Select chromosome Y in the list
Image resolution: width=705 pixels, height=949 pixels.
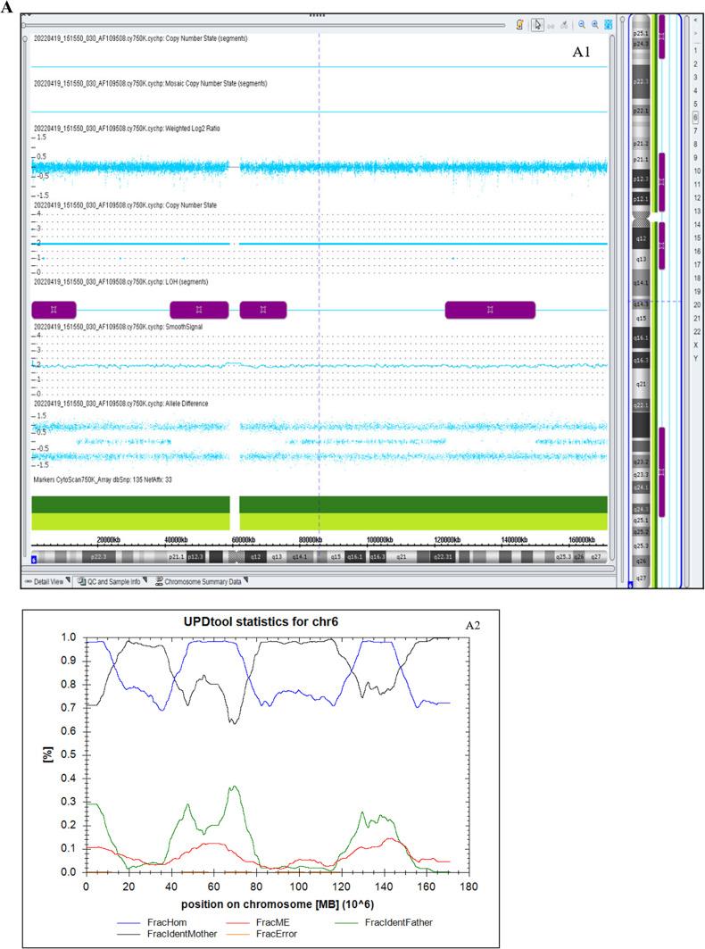696,358
